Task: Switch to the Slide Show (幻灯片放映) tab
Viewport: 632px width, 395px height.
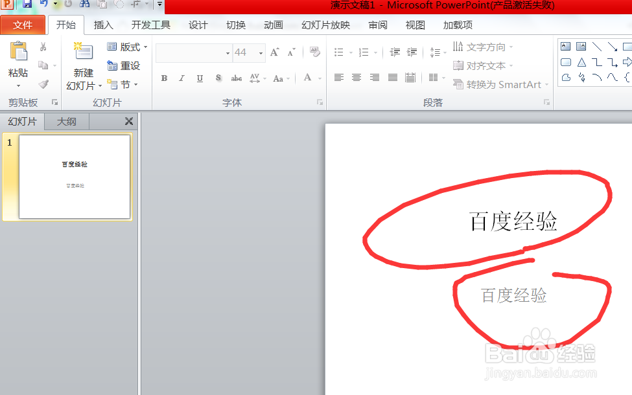Action: coord(325,25)
